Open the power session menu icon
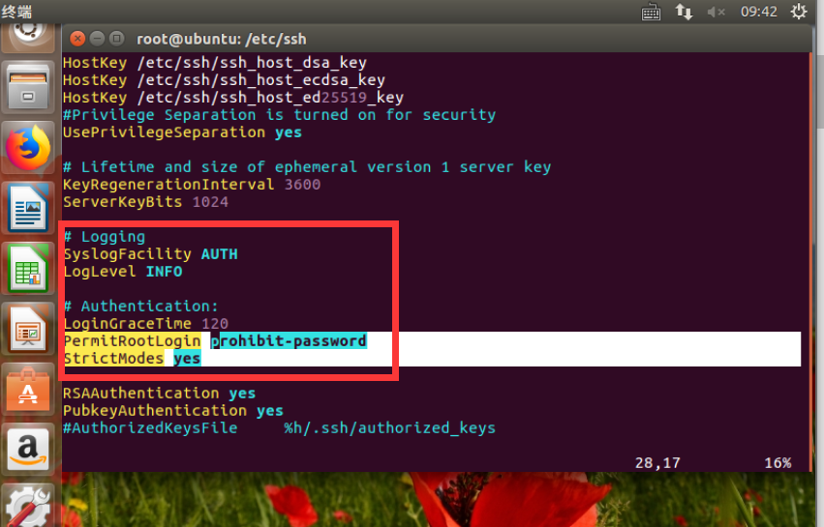824x527 pixels. click(x=799, y=11)
